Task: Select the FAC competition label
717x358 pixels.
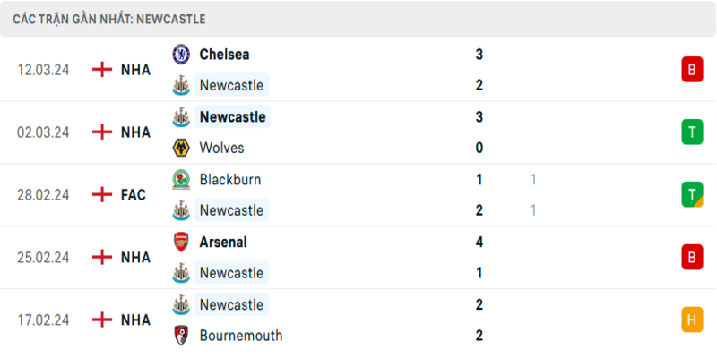Action: (134, 195)
